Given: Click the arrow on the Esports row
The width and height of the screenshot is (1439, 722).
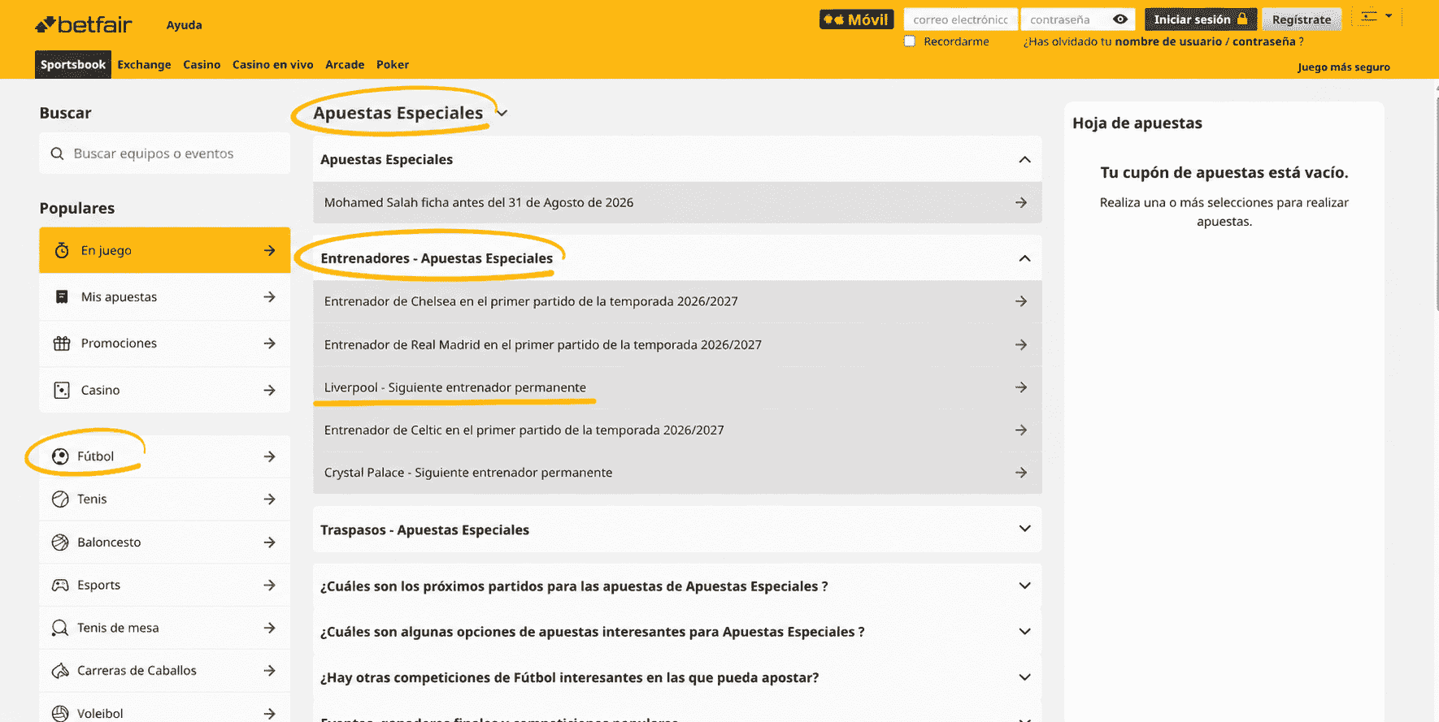Looking at the screenshot, I should (270, 585).
